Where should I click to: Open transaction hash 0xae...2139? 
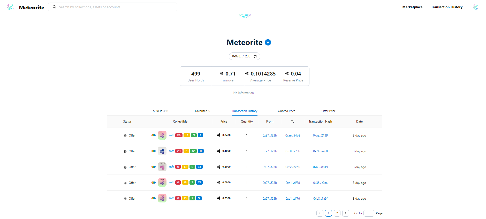click(320, 135)
